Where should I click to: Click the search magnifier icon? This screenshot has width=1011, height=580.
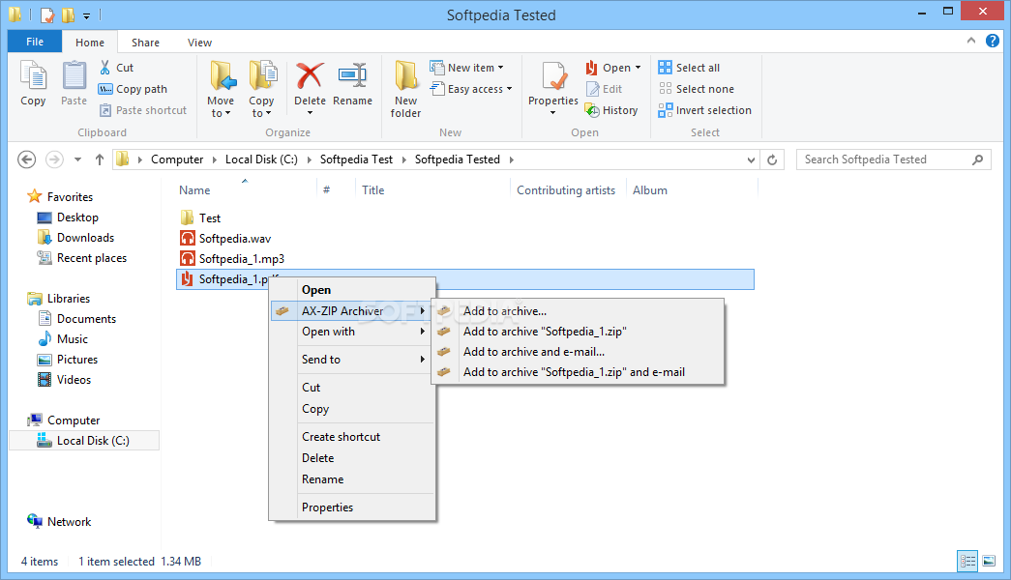tap(977, 159)
